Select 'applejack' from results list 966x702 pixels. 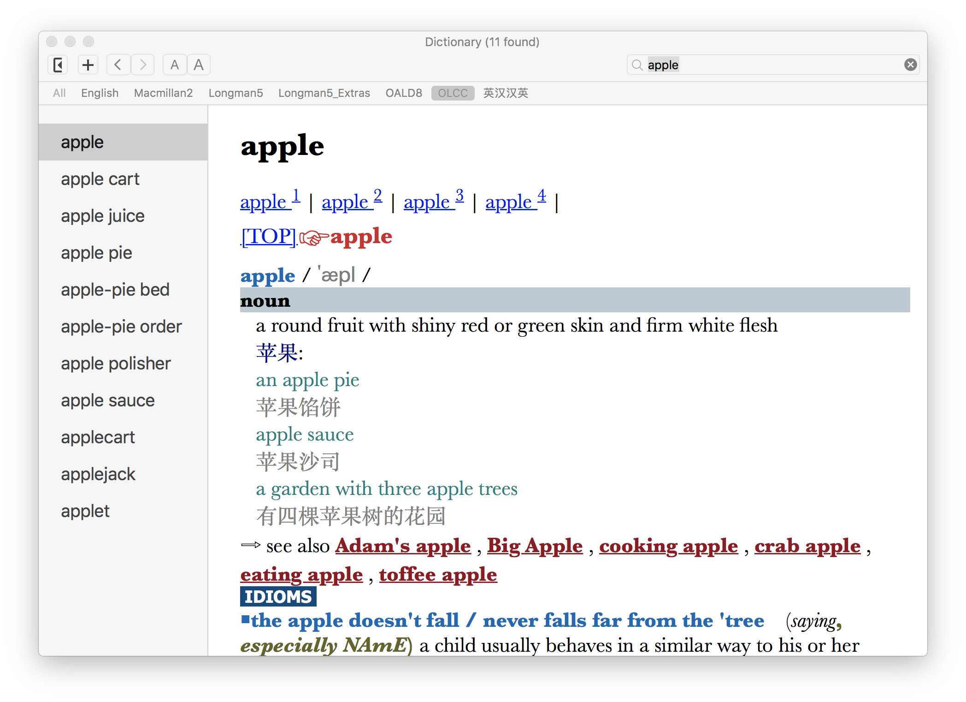click(x=98, y=474)
